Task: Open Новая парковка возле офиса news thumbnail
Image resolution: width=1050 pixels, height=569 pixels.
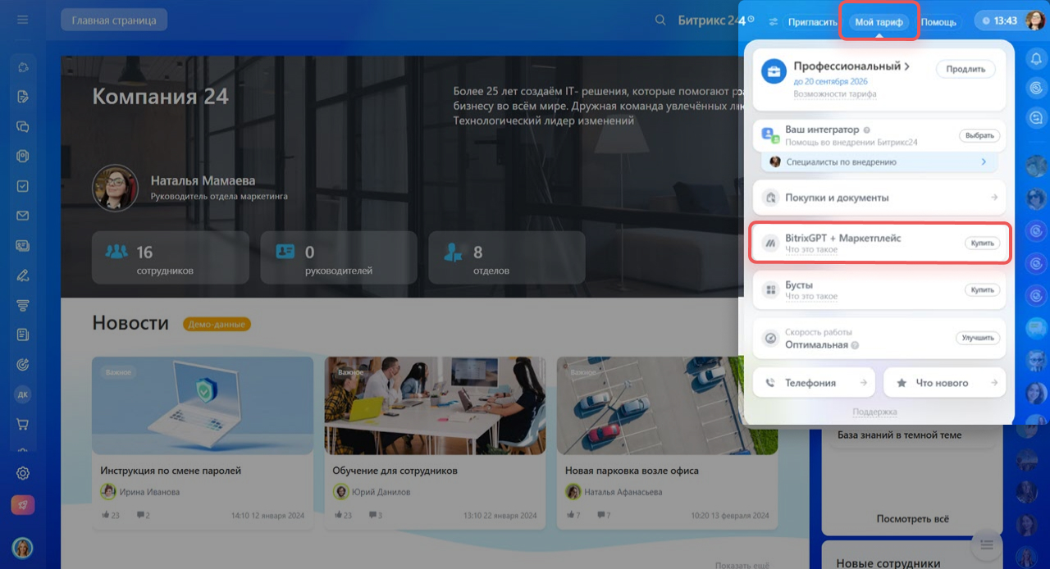Action: click(667, 405)
